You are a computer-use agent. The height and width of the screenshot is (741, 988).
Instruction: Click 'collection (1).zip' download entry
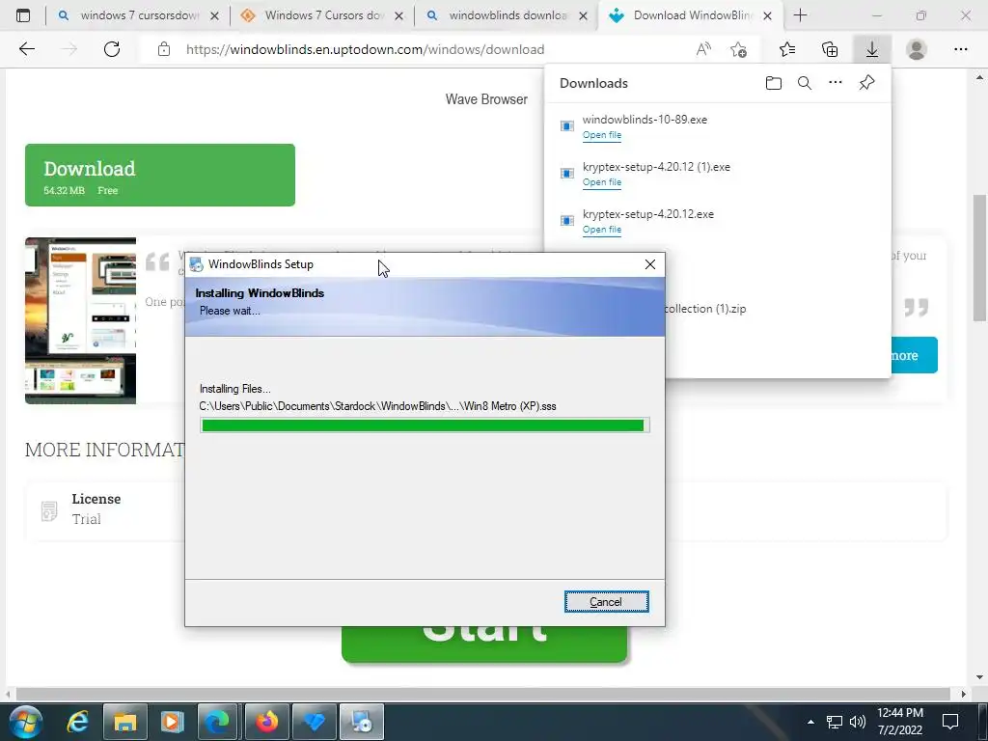(705, 309)
